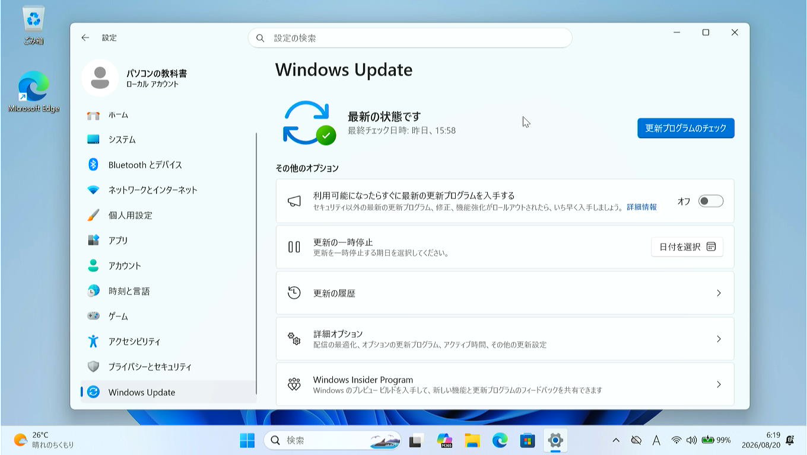Select the Microsoft Edge desktop shortcut
Screen dimensions: 807x455
(x=34, y=92)
